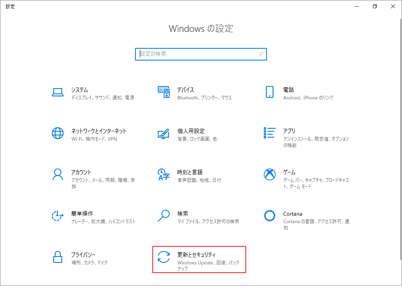Open the 時刻と言語 clock and letter icon
The height and width of the screenshot is (286, 402).
[164, 174]
